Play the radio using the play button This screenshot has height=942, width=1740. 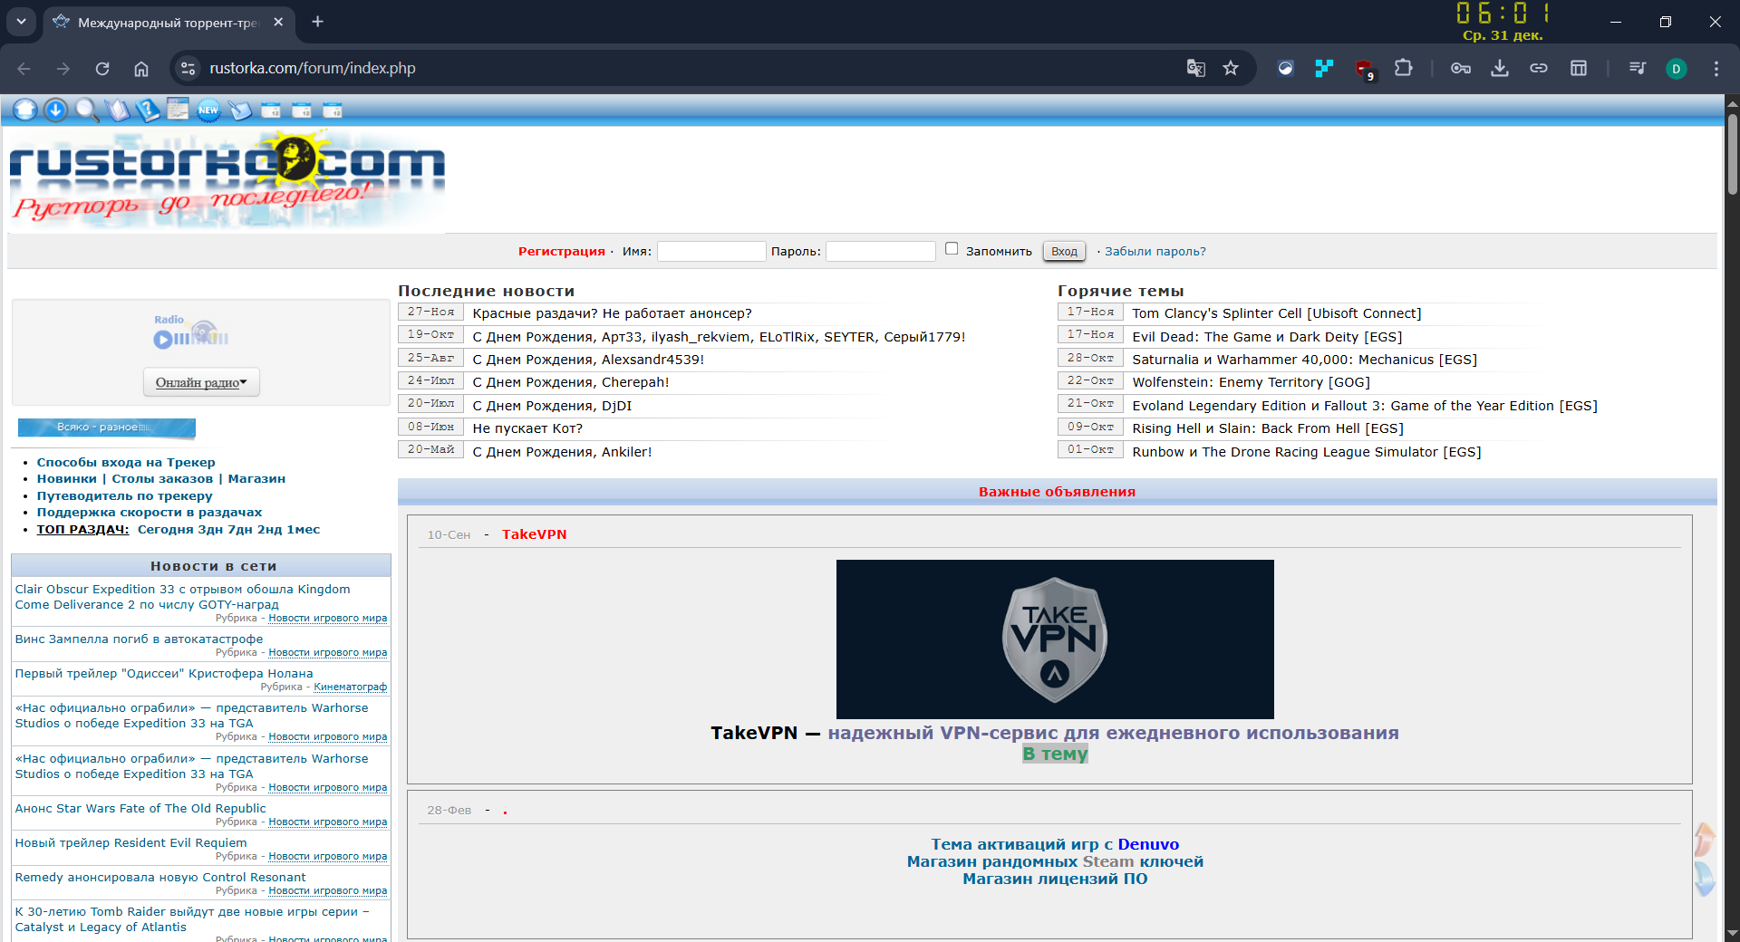coord(163,340)
